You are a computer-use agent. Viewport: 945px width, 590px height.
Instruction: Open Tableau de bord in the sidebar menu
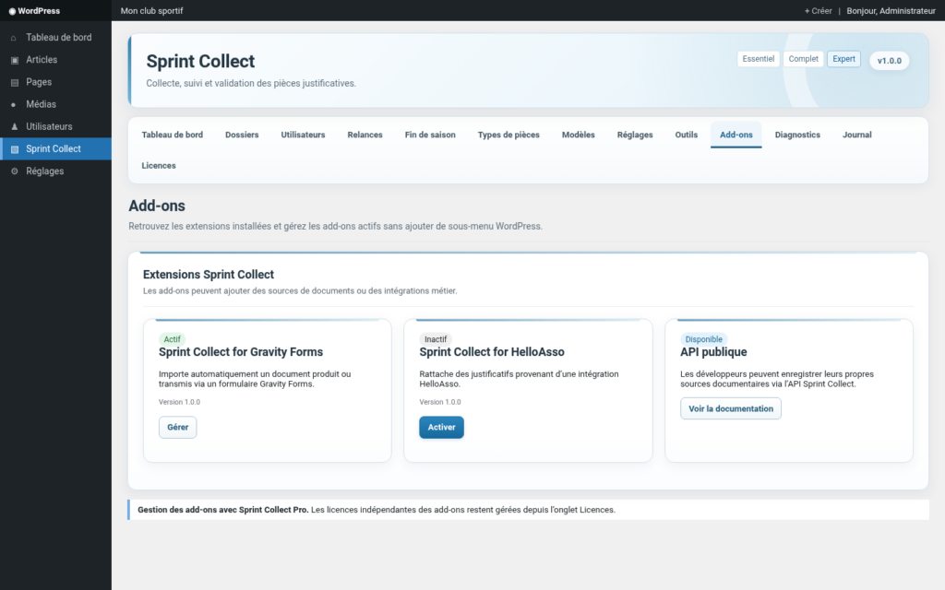coord(55,37)
